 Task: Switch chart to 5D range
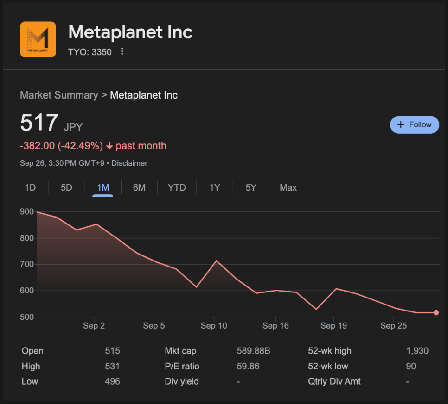tap(66, 187)
